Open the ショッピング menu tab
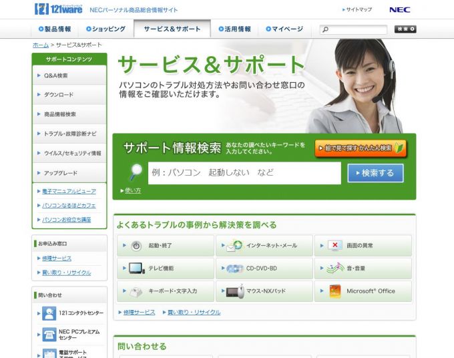The image size is (454, 358). 105,29
